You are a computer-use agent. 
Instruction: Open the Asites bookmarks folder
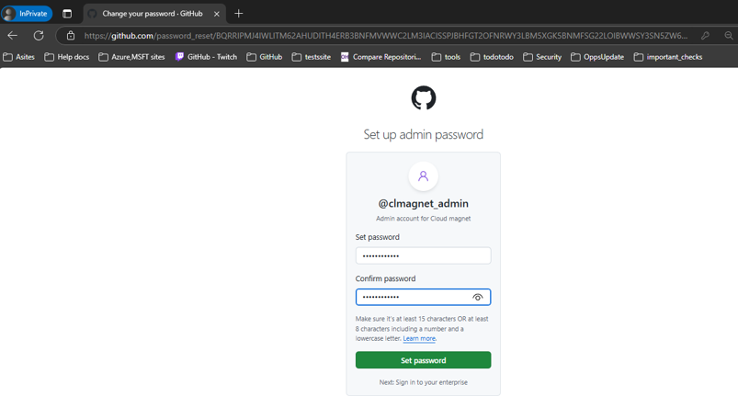(18, 57)
